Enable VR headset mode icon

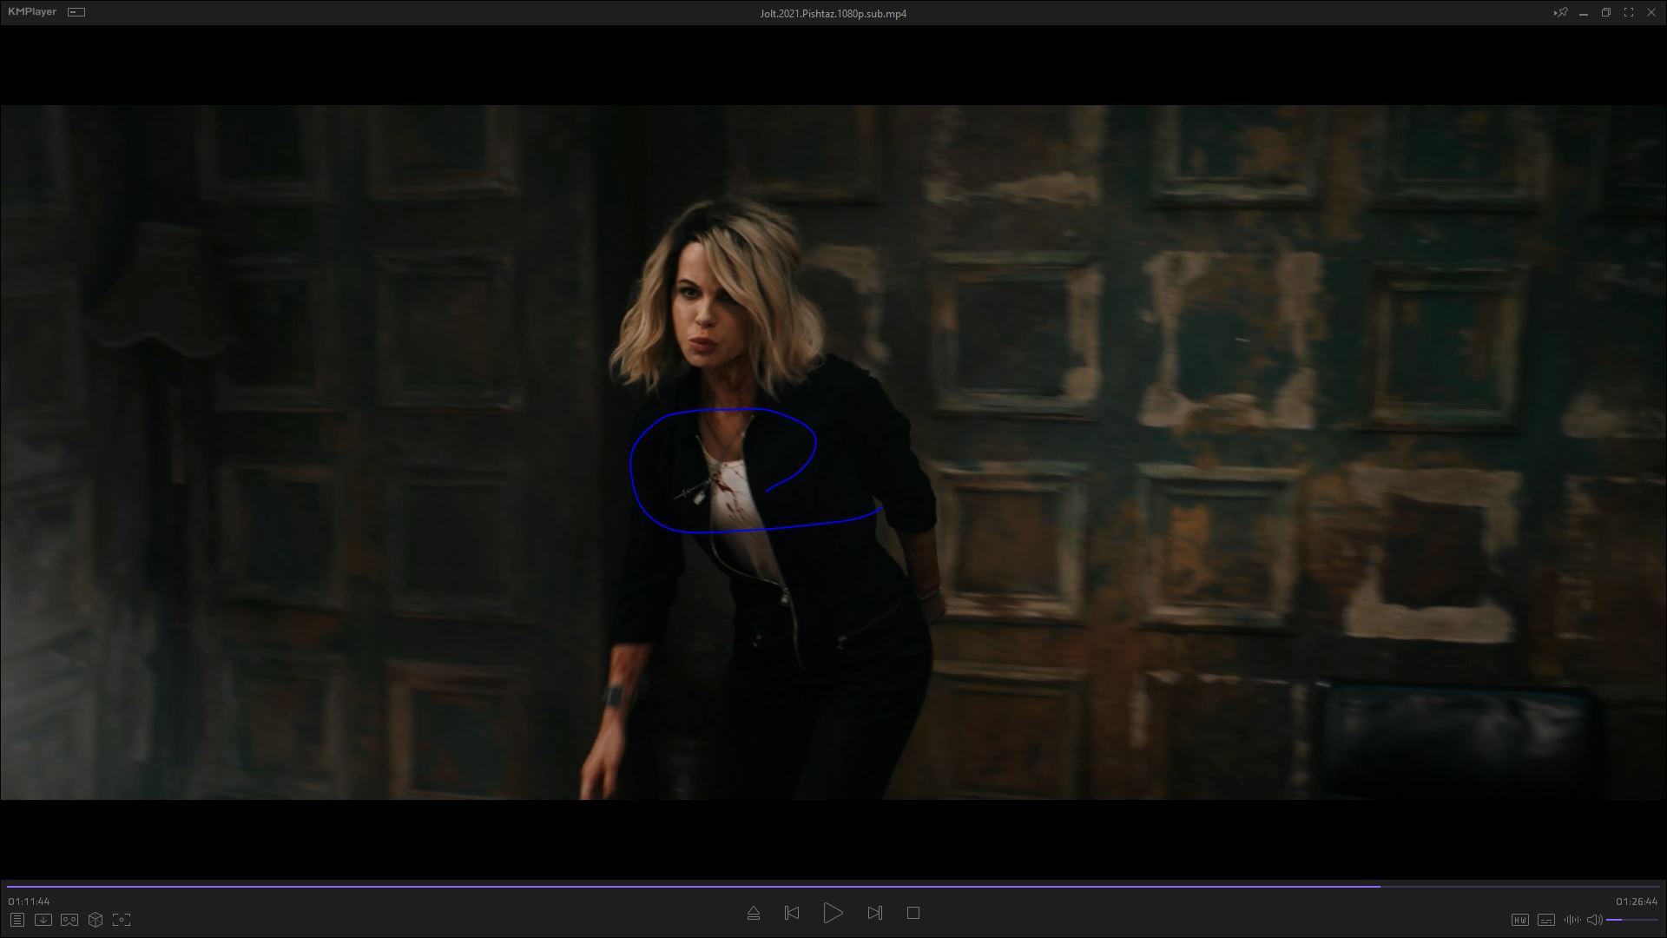coord(69,920)
